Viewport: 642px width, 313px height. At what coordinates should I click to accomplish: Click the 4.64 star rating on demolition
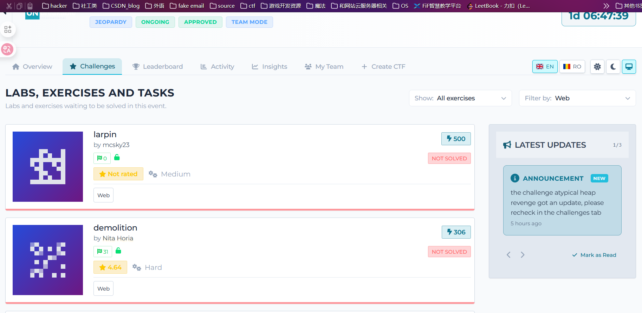[110, 267]
